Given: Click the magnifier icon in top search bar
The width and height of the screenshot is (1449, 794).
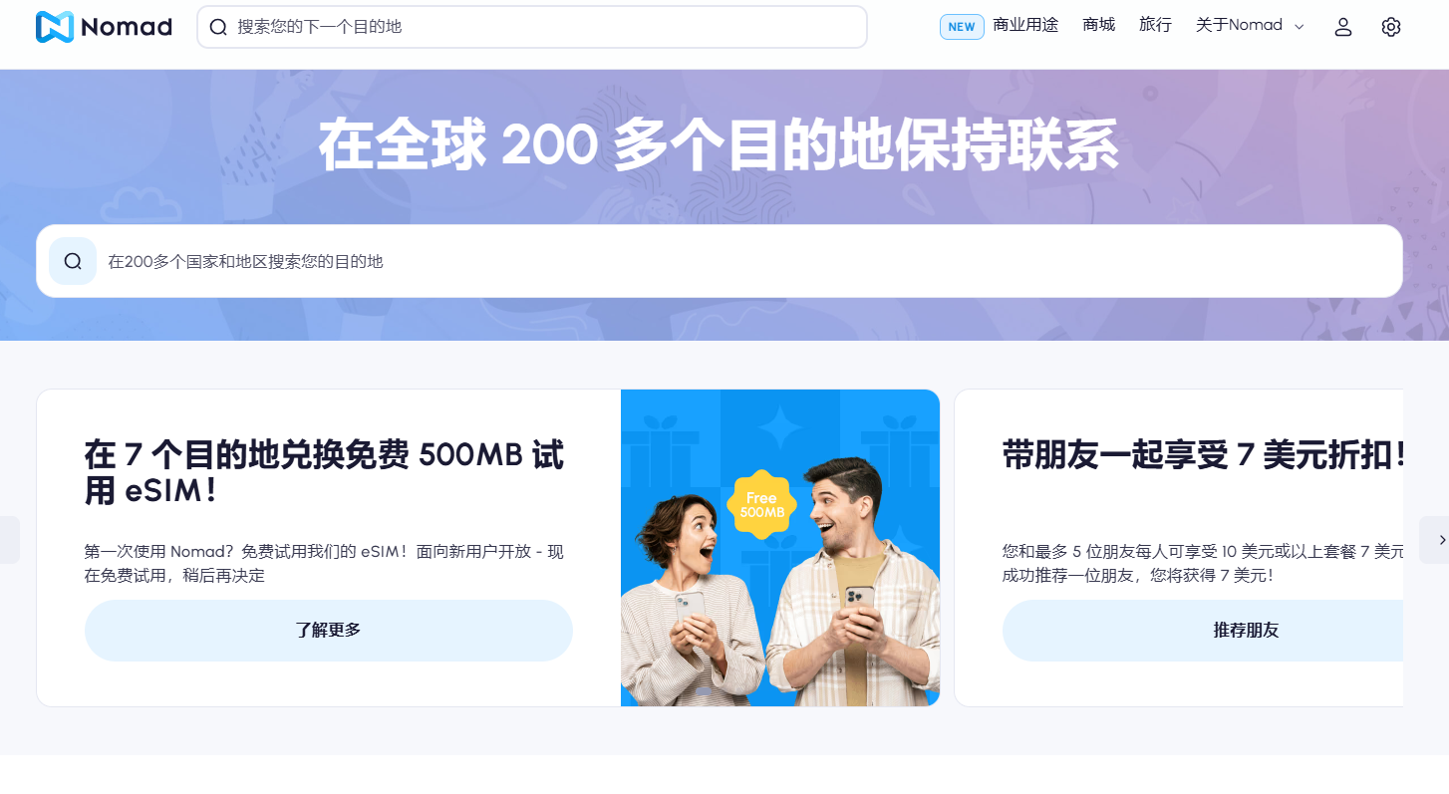Looking at the screenshot, I should [x=218, y=27].
